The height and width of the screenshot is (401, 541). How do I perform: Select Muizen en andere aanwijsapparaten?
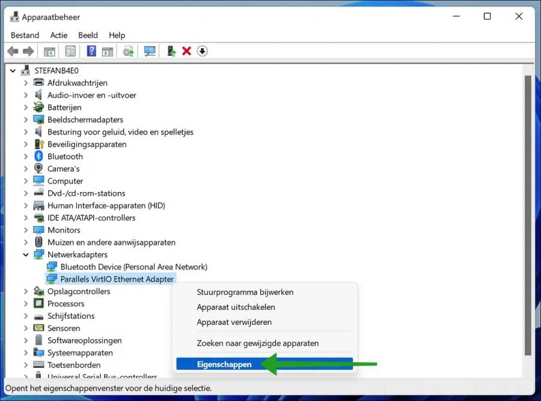pos(111,242)
